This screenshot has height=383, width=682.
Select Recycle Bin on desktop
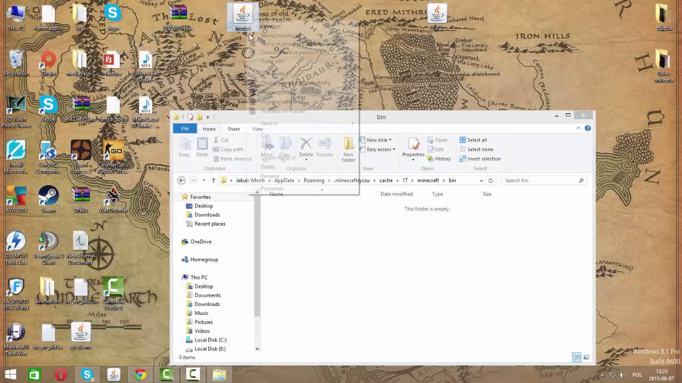pyautogui.click(x=16, y=64)
